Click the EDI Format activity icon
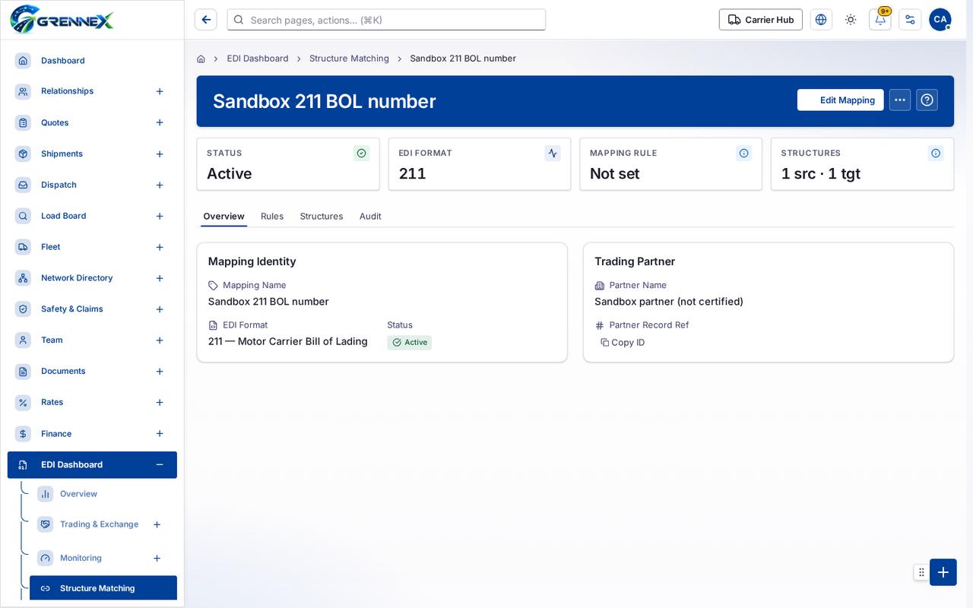Image resolution: width=973 pixels, height=608 pixels. [x=553, y=154]
